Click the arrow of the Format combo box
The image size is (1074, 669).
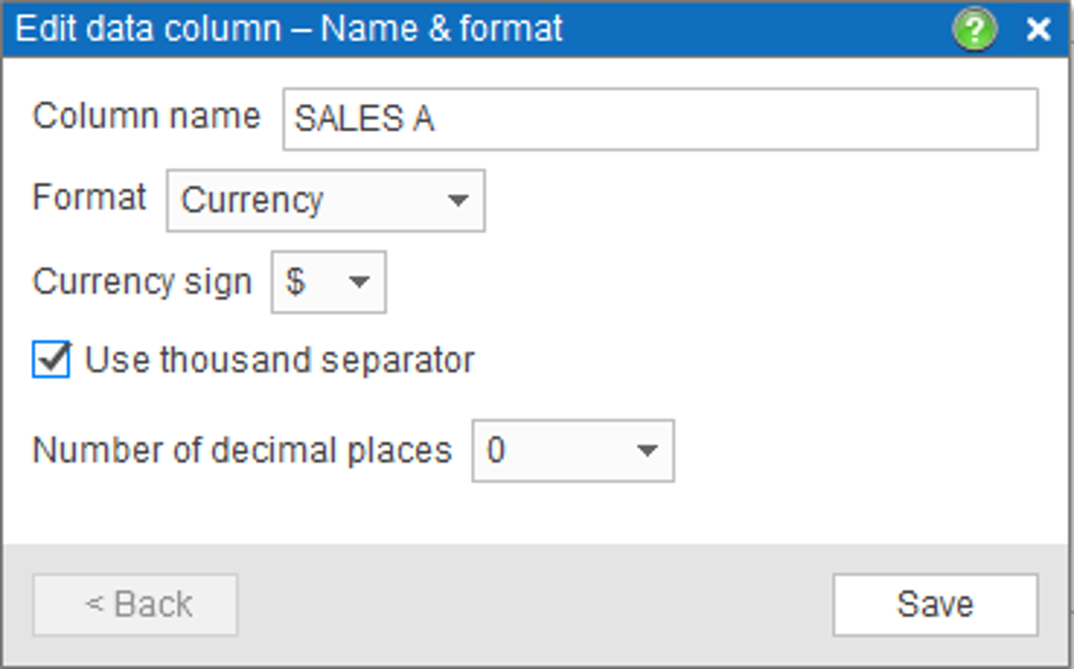[458, 201]
